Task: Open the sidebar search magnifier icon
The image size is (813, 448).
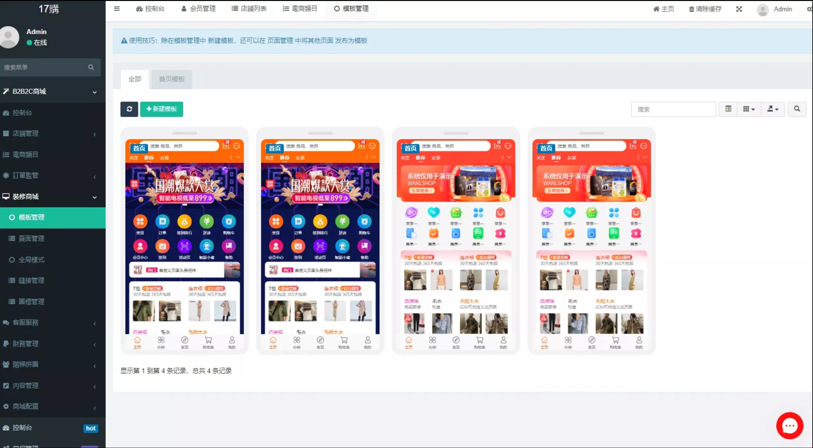Action: point(91,67)
